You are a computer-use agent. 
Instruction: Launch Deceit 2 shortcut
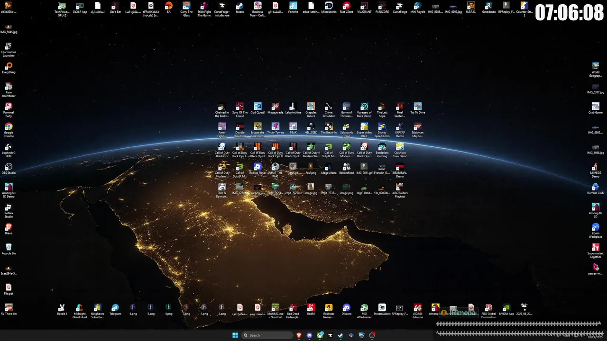(62, 309)
